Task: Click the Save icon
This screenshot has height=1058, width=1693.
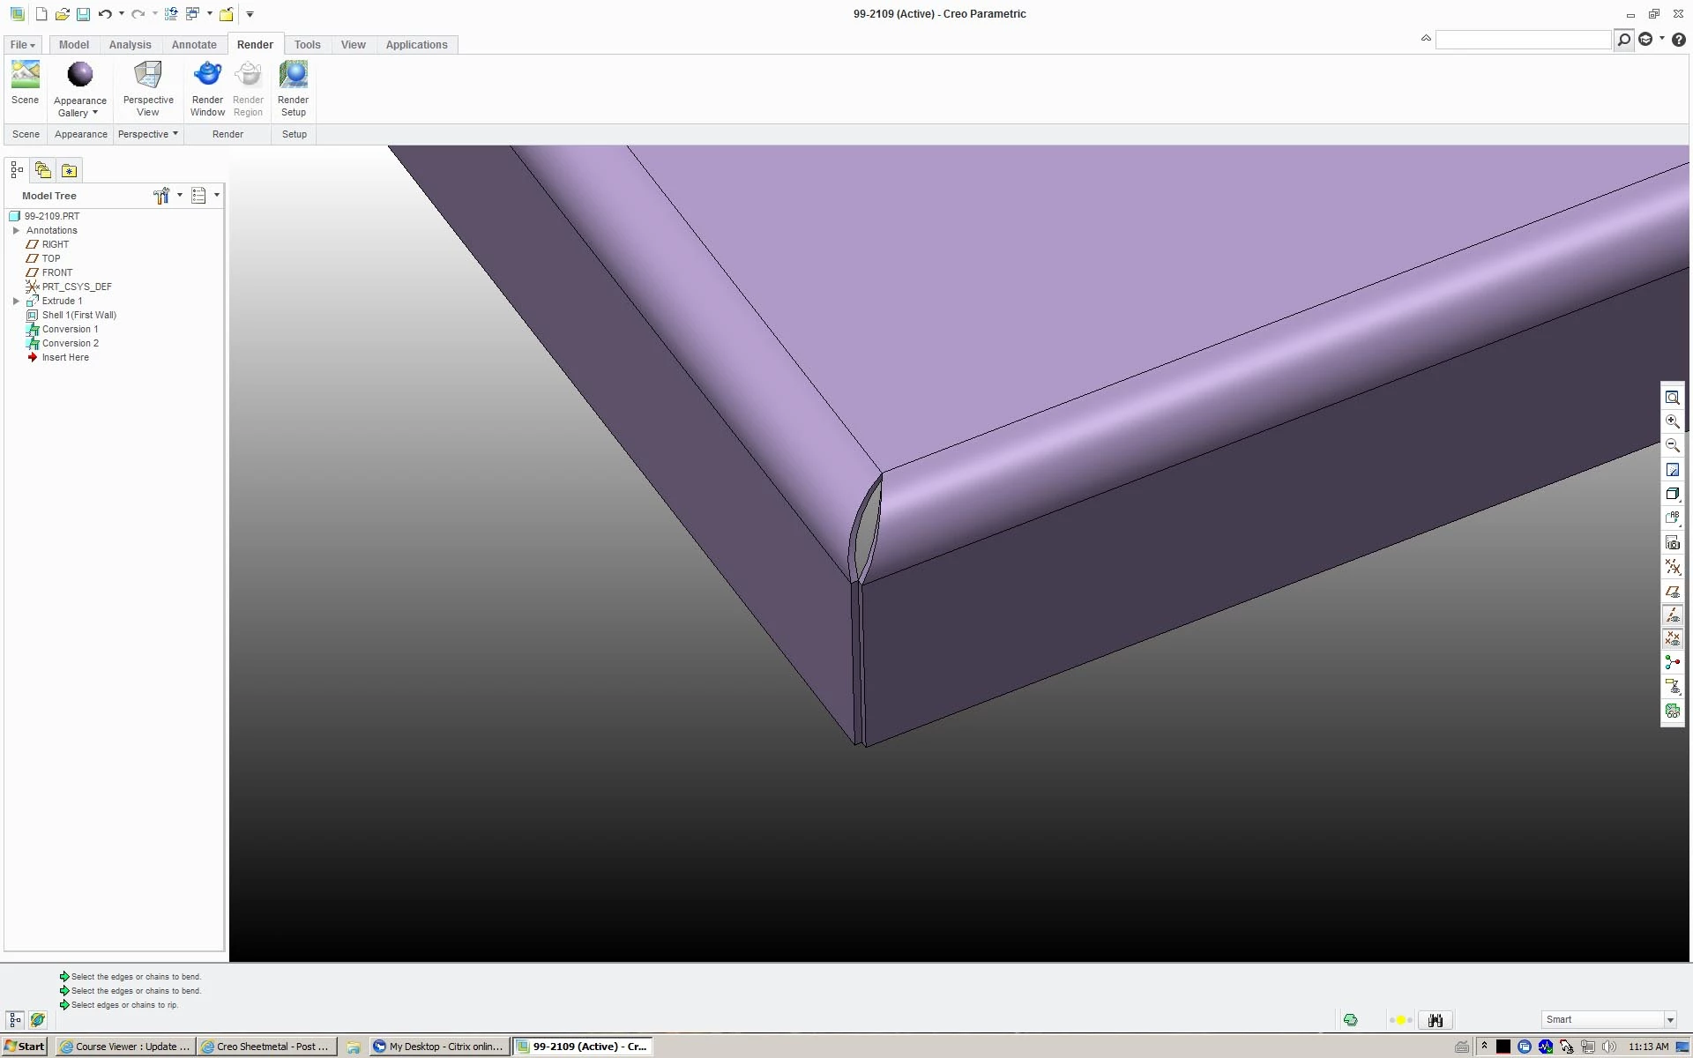Action: (x=83, y=14)
